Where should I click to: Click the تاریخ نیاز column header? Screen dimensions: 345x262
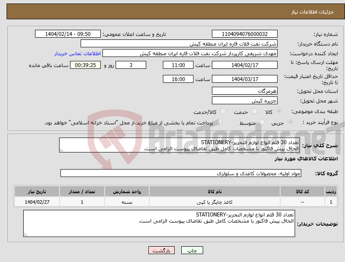(x=37, y=191)
